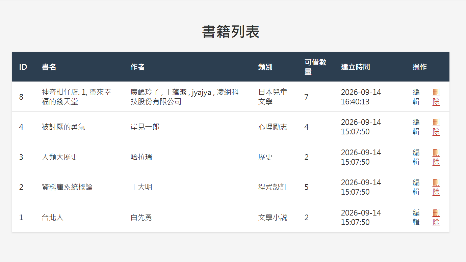
Task: Select author 岸見一郎
Action: pos(145,127)
